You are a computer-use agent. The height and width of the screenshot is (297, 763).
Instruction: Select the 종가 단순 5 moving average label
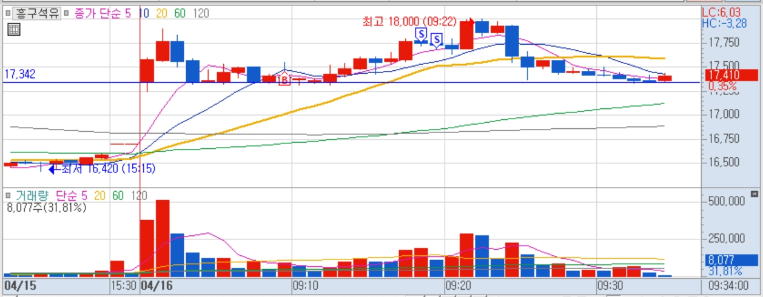pyautogui.click(x=103, y=13)
